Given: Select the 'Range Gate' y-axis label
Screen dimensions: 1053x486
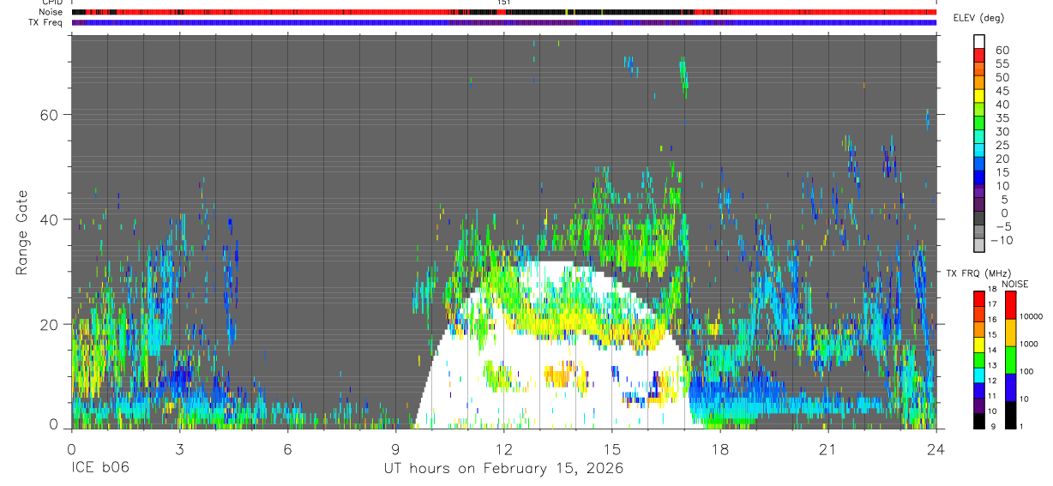Looking at the screenshot, I should click(x=21, y=232).
